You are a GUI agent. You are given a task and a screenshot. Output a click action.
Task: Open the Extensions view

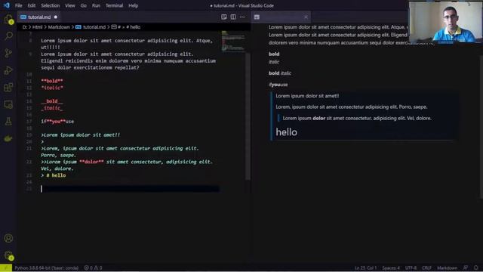pos(8,88)
